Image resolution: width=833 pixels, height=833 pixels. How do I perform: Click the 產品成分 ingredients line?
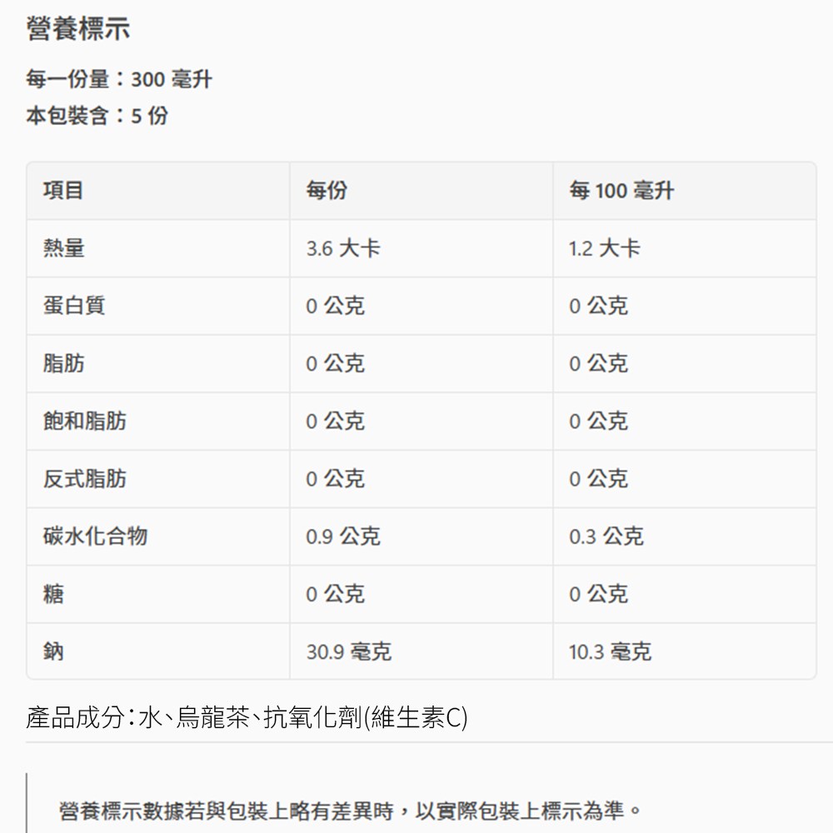coord(247,716)
